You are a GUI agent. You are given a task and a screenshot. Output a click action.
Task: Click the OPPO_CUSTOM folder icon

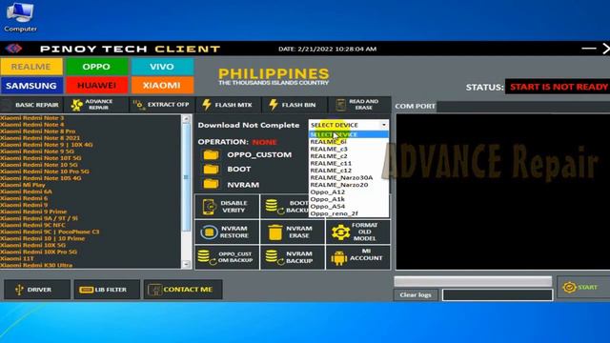tap(211, 154)
